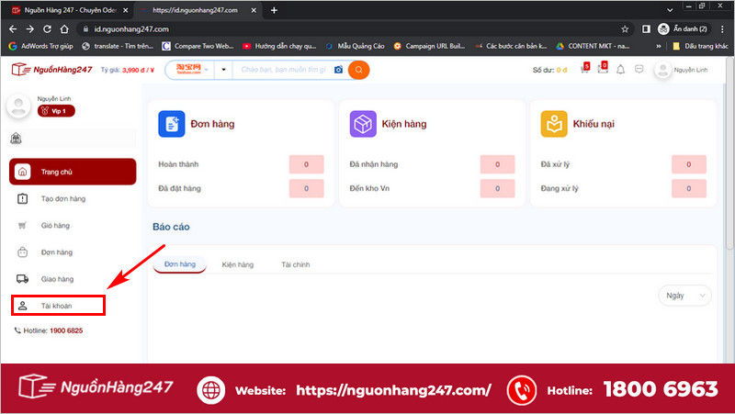This screenshot has height=414, width=735.
Task: Click the browser back button
Action: click(13, 29)
